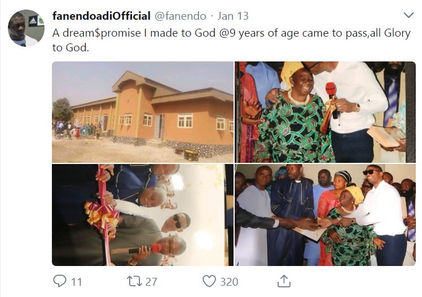Retweet this post using the arrows icon
Screen dimensions: 422x297
pos(134,281)
